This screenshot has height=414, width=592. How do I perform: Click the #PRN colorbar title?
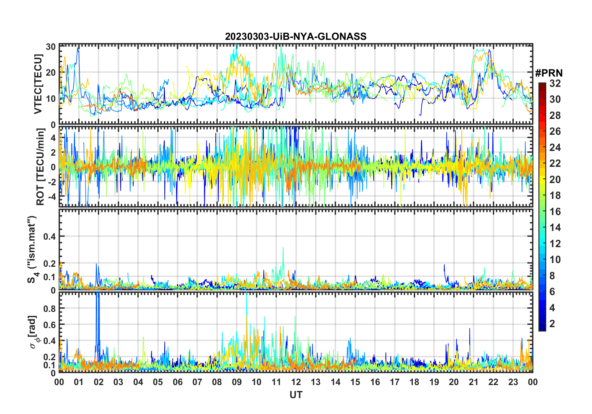click(549, 73)
